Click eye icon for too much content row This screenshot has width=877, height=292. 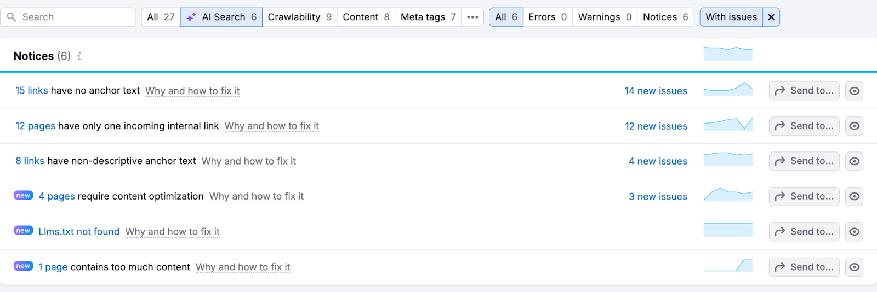coord(854,267)
